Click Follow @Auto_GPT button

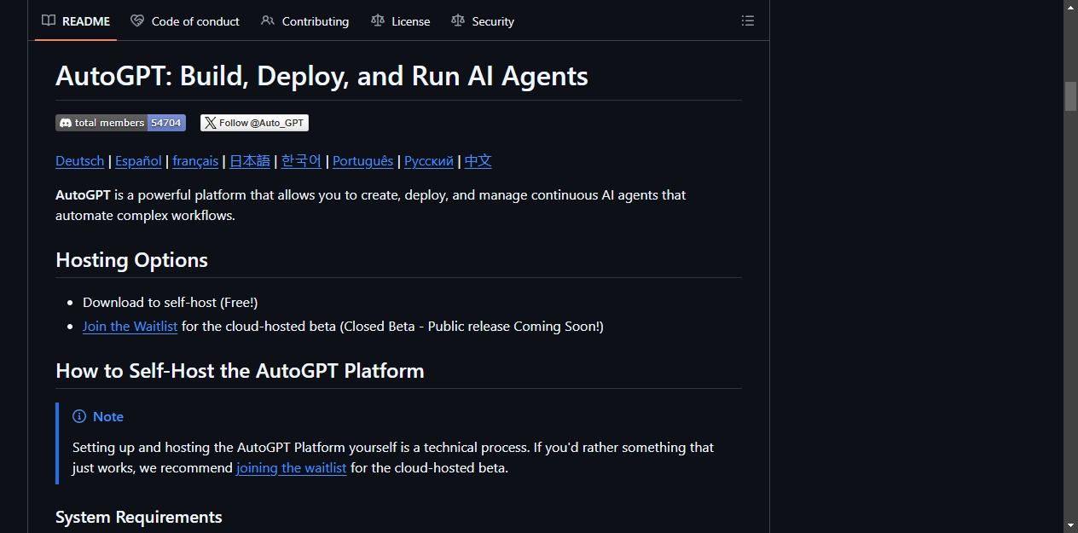(x=254, y=123)
